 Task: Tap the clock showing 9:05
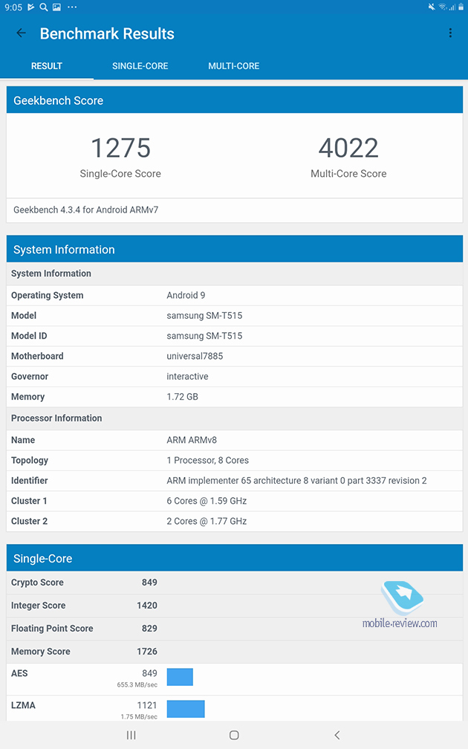[x=13, y=7]
